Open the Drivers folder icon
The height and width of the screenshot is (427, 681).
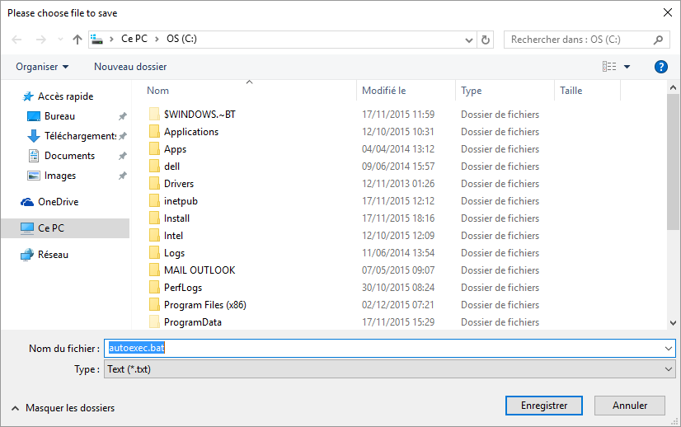(x=154, y=184)
